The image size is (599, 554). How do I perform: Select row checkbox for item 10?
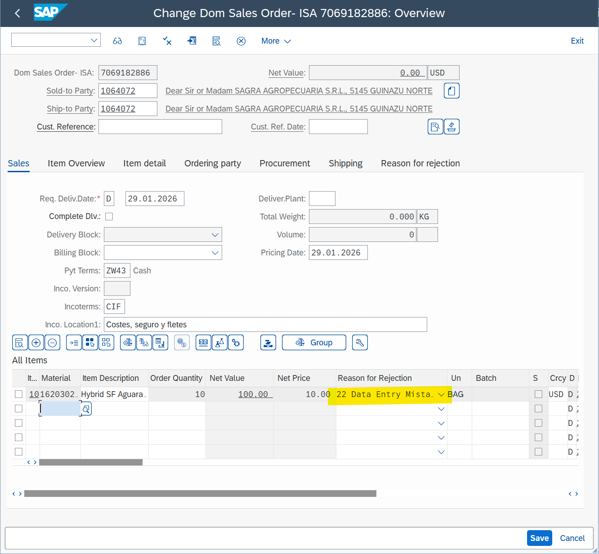(x=18, y=394)
